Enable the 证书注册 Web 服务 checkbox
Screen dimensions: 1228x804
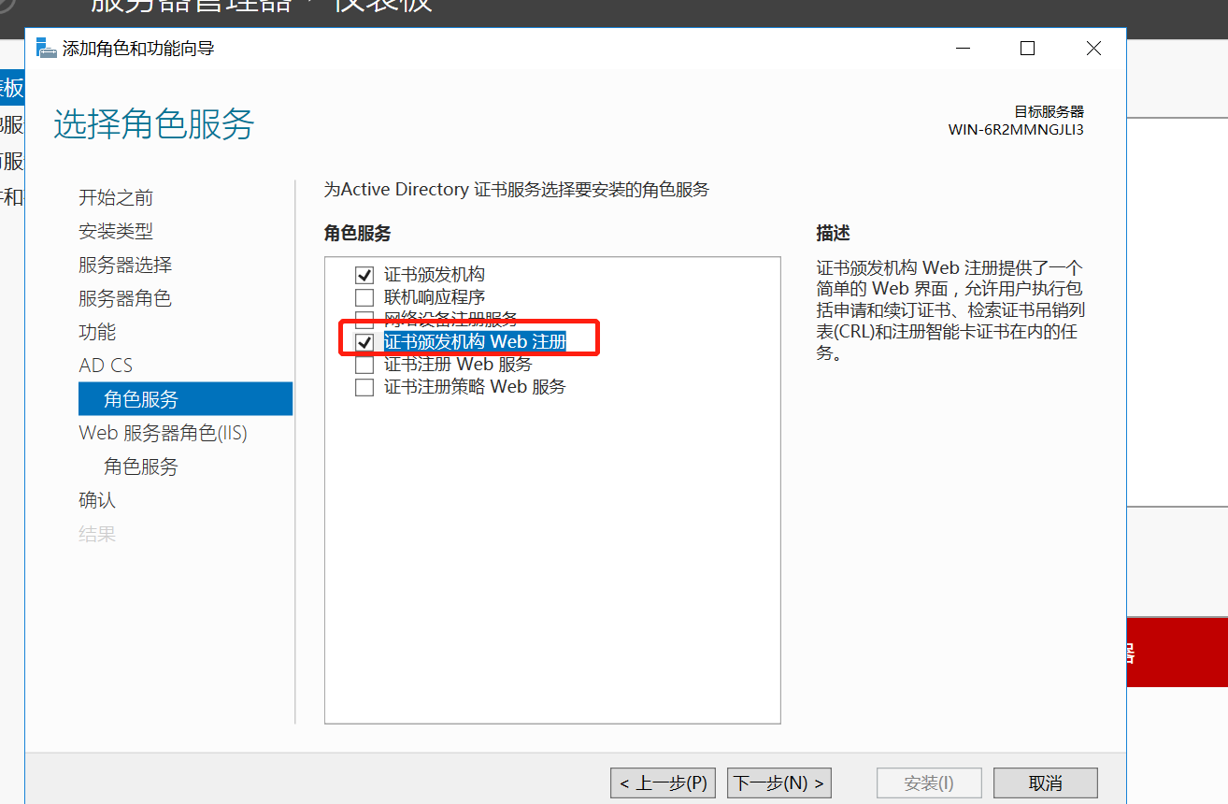click(x=364, y=365)
